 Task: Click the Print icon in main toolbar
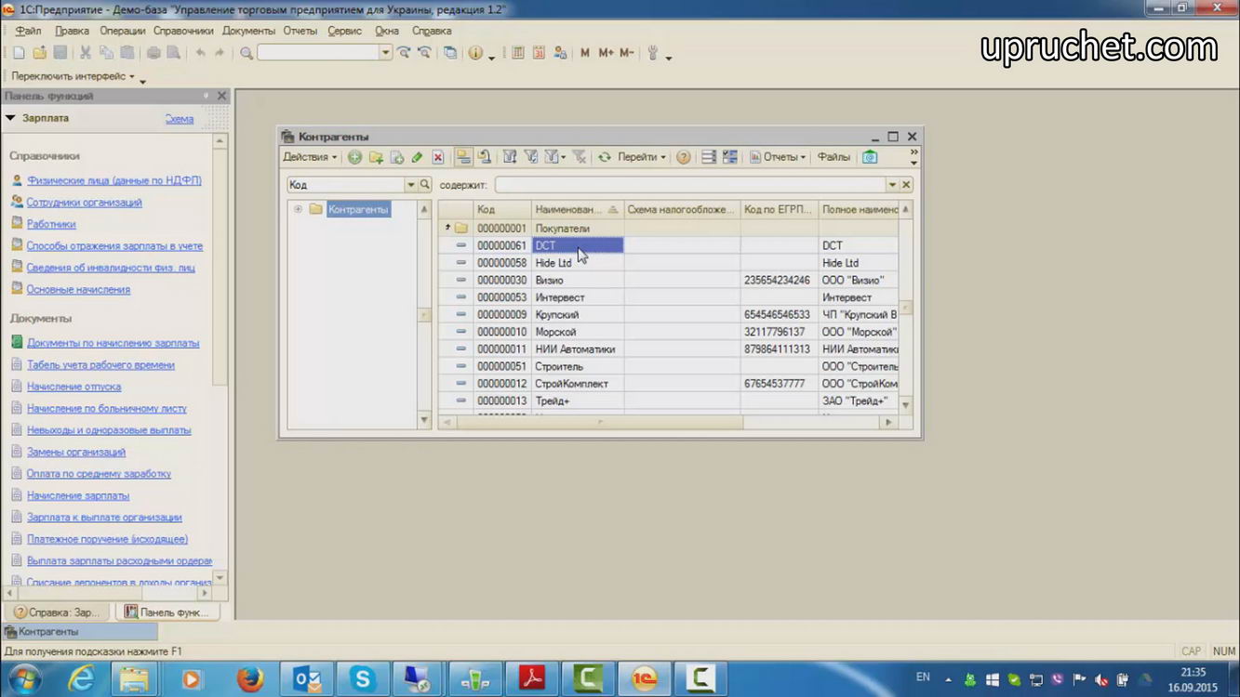153,53
